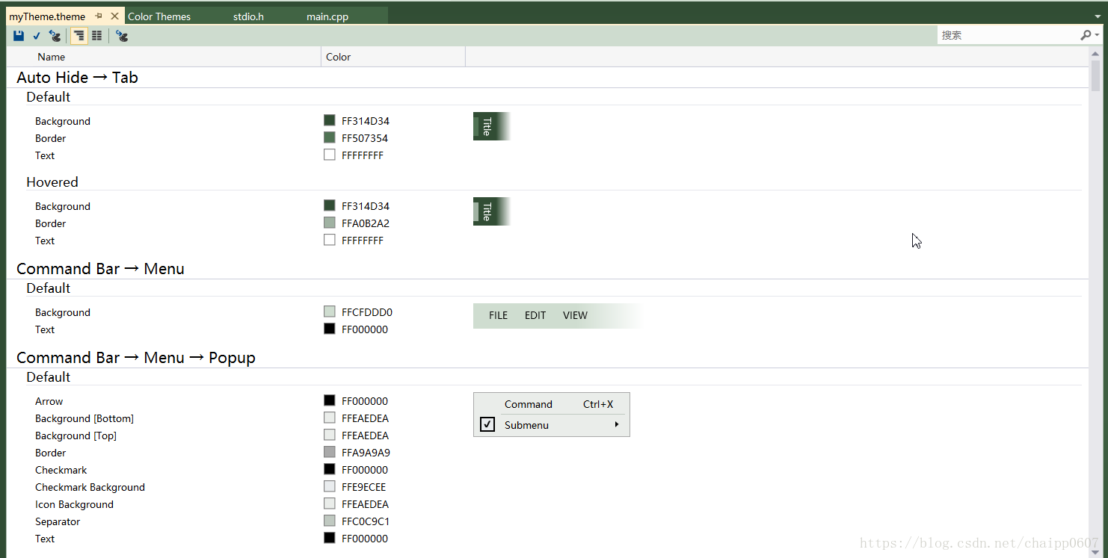Click the FFA9A9A9 popup Border swatch
Image resolution: width=1108 pixels, height=558 pixels.
(x=330, y=452)
